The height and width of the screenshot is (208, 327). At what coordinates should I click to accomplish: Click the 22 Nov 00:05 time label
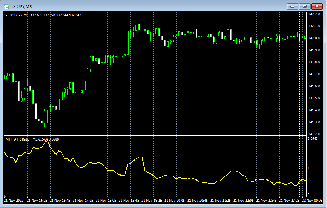point(312,201)
